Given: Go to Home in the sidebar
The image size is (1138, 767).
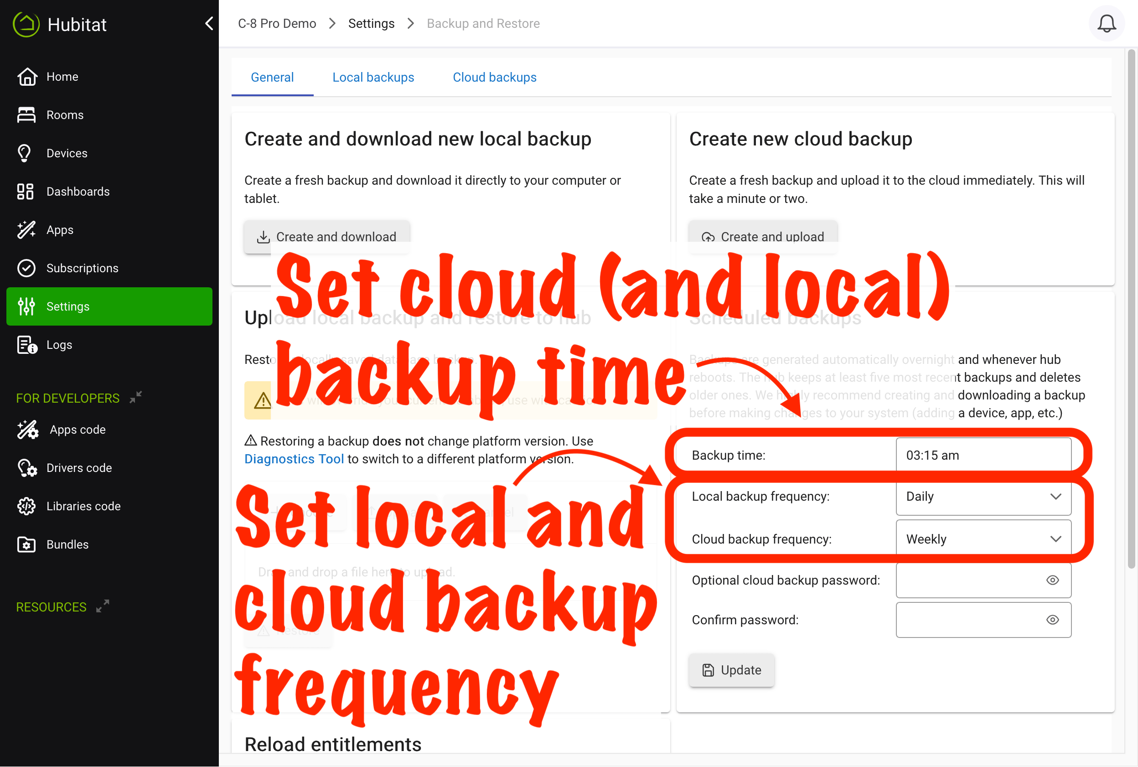Looking at the screenshot, I should tap(109, 77).
